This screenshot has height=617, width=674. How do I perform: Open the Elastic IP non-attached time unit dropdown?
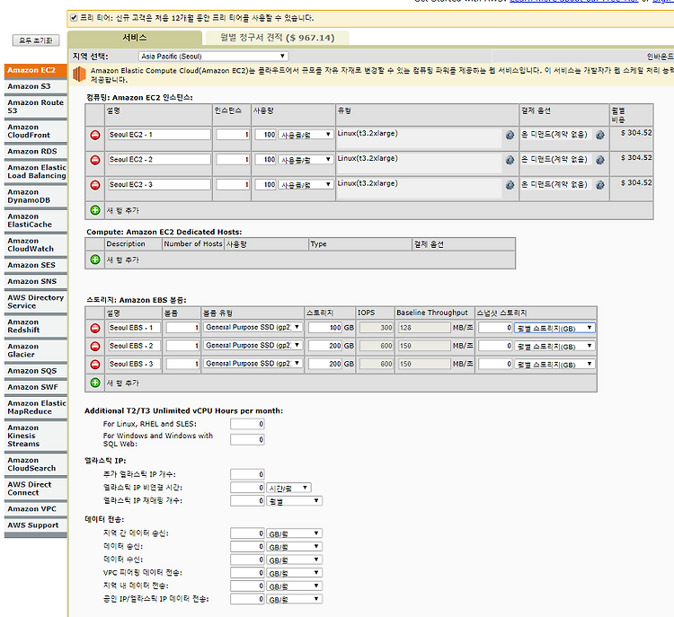coord(288,488)
